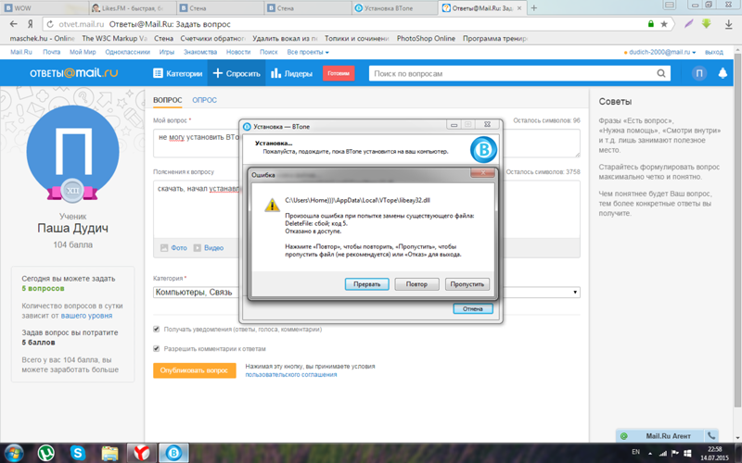Click Action Center flag tray icon
This screenshot has height=463, width=742.
(x=675, y=453)
